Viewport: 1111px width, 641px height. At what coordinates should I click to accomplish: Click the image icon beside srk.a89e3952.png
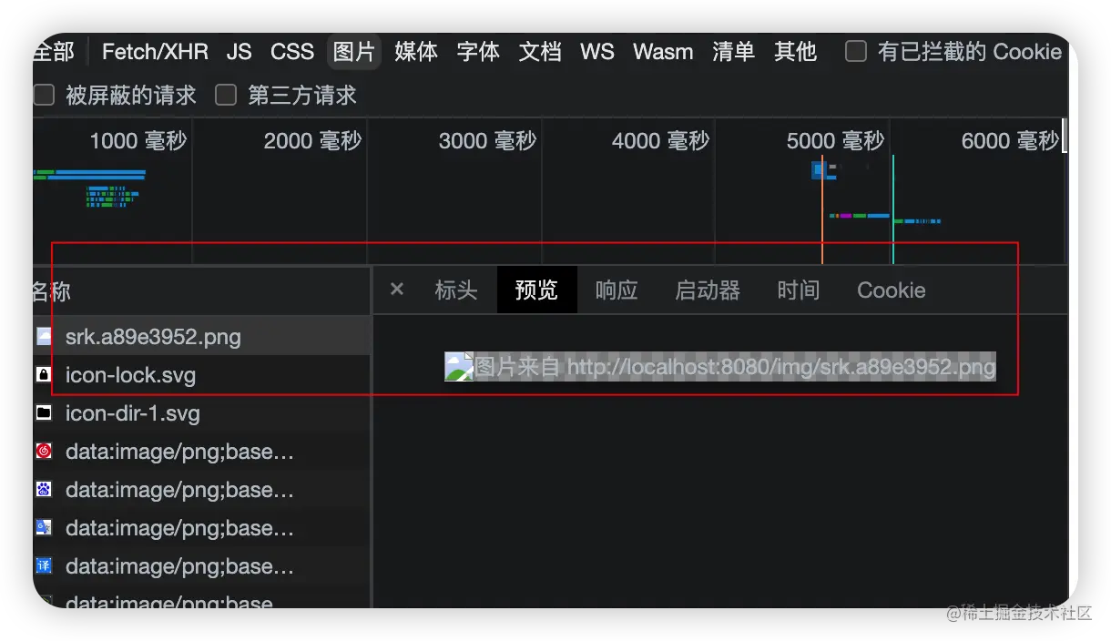coord(45,336)
